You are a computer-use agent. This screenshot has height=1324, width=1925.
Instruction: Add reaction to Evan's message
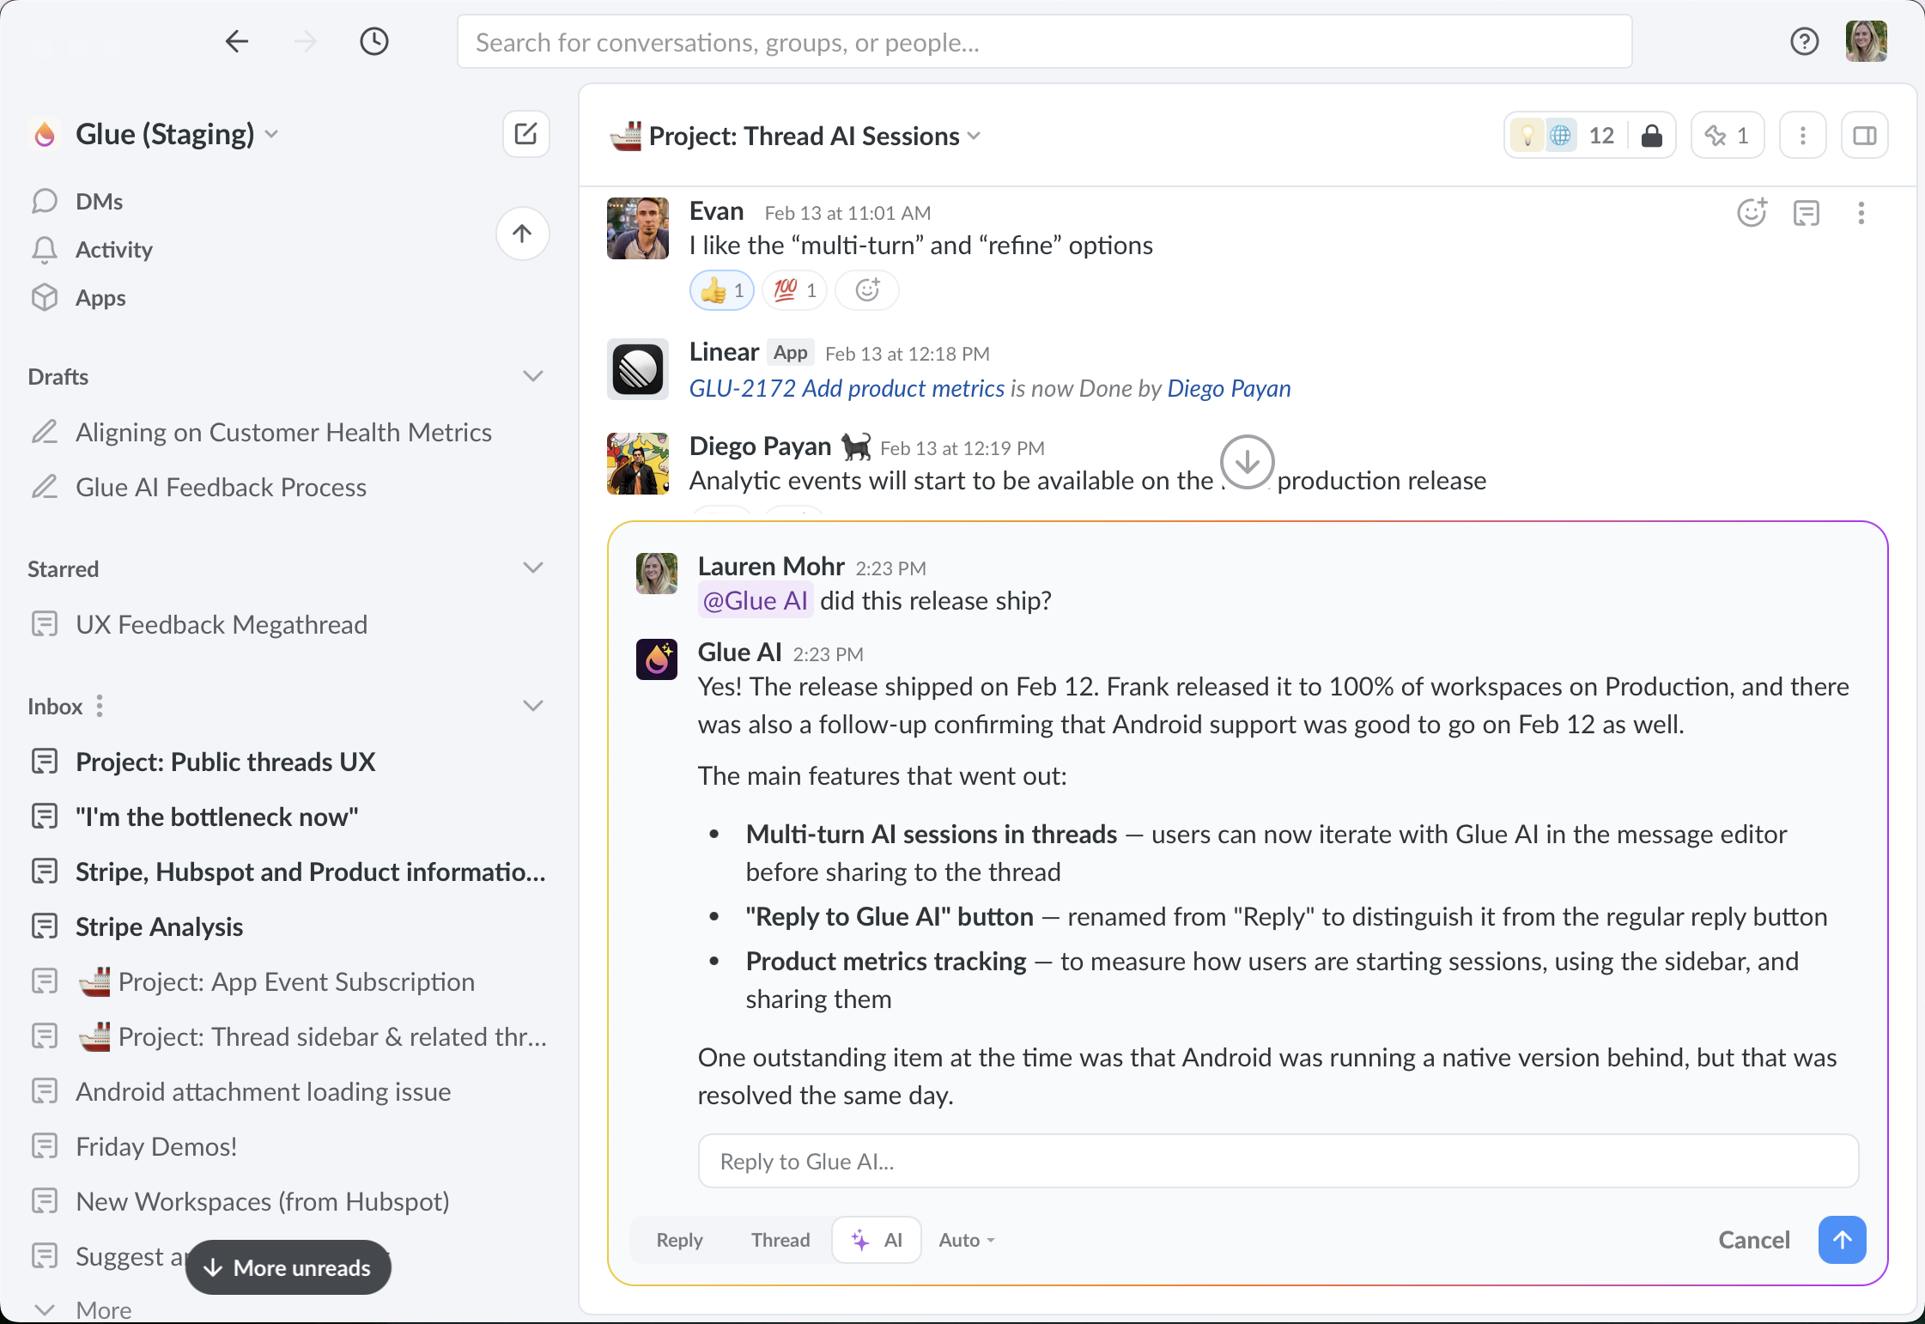tap(1751, 213)
